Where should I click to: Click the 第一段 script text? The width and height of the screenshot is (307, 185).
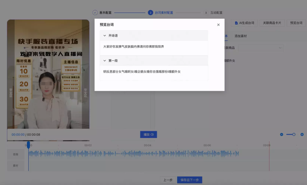(x=142, y=72)
